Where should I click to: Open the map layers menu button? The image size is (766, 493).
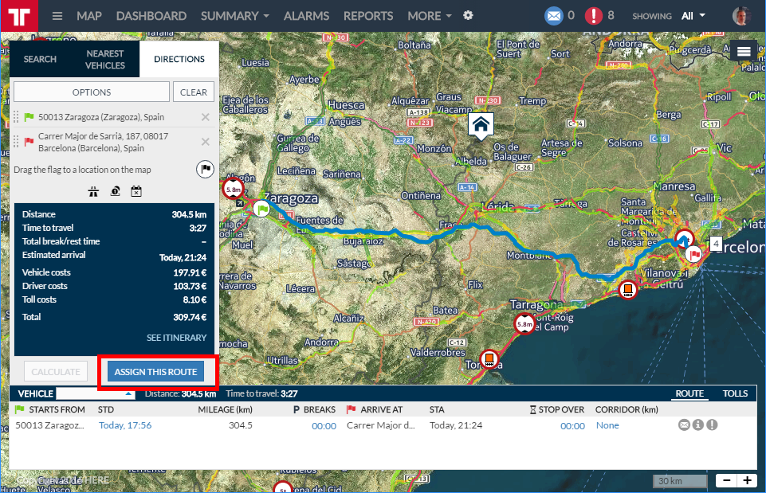744,51
